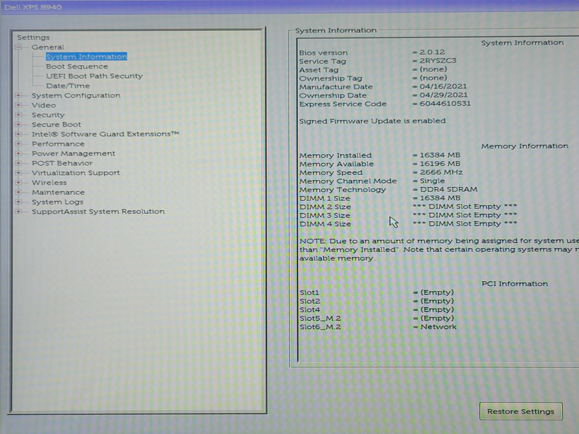Screen dimensions: 579x434
Task: Expand the System Configuration node
Action: tap(19, 95)
